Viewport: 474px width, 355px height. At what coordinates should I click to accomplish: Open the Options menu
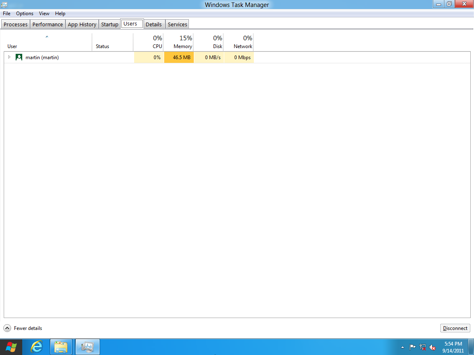tap(25, 14)
